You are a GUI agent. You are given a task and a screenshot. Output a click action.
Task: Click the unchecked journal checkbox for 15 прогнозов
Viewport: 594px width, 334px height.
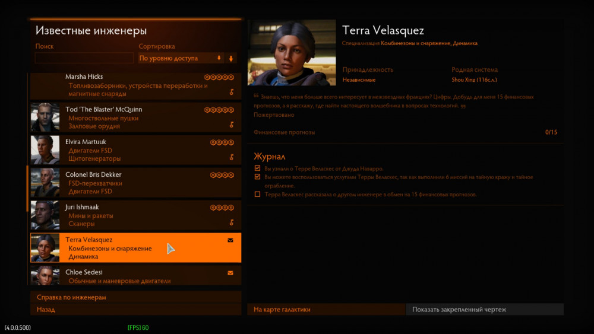point(258,194)
